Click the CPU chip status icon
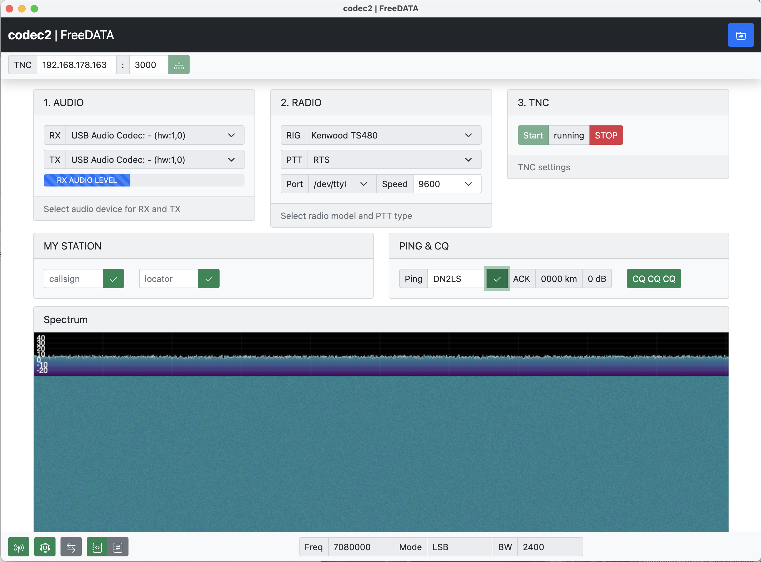Viewport: 761px width, 562px height. [x=45, y=547]
